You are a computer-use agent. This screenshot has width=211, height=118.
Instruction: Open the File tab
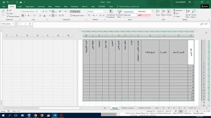click(x=4, y=7)
